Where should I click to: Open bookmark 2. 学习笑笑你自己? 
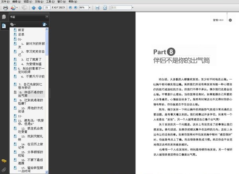[31, 53]
